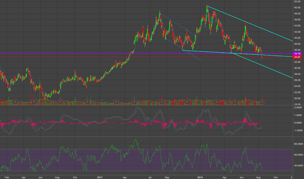Open the earnings marker dated March 2018
Image resolution: width=304 pixels, height=179 pixels.
click(x=217, y=102)
